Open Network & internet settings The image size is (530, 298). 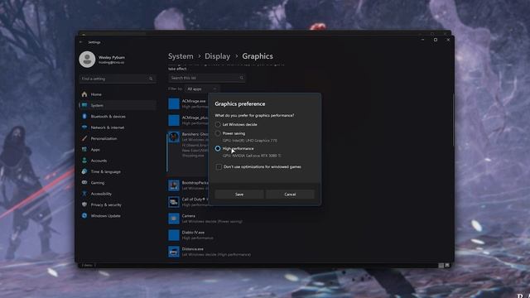(x=118, y=127)
